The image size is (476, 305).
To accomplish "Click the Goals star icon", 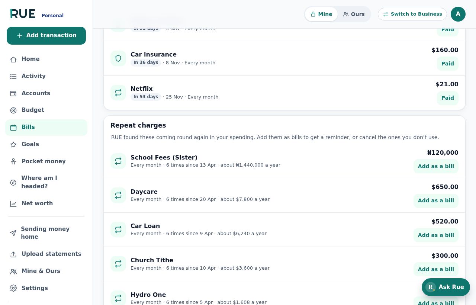I will coord(13,144).
